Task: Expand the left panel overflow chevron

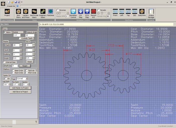Action: pyautogui.click(x=36, y=122)
